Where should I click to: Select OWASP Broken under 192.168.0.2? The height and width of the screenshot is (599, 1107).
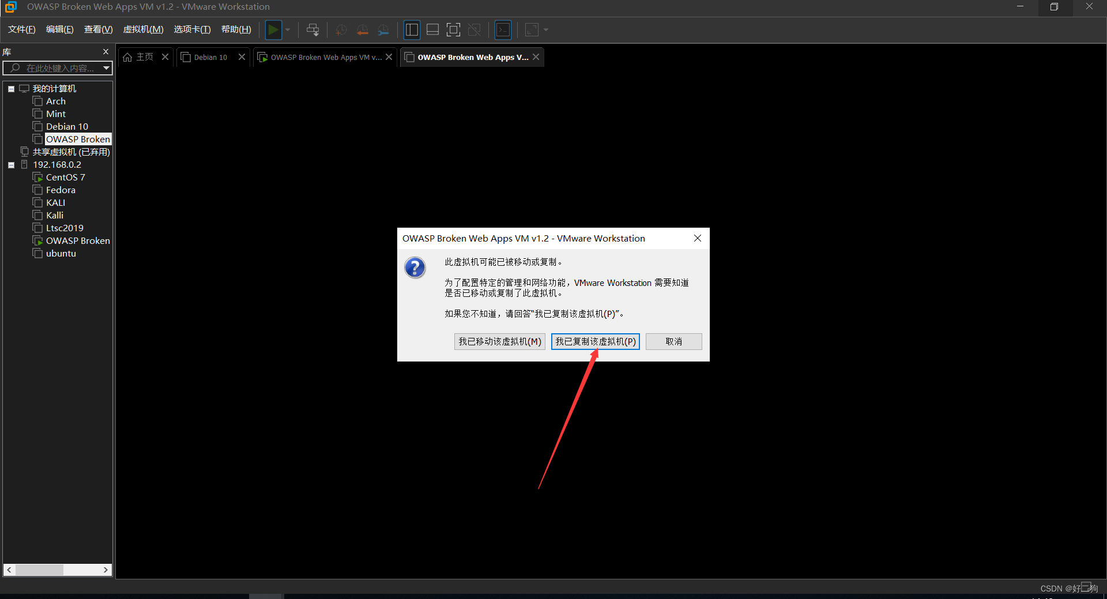(78, 241)
